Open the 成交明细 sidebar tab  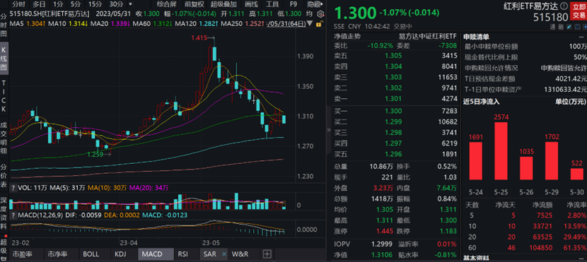point(4,138)
